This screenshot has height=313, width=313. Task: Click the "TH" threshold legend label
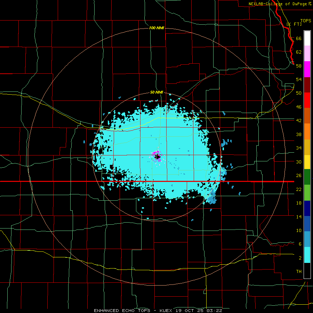pyautogui.click(x=299, y=272)
